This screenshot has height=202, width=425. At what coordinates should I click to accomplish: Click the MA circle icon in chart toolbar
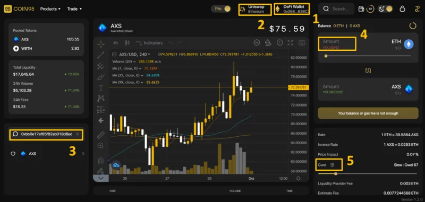pos(257,42)
